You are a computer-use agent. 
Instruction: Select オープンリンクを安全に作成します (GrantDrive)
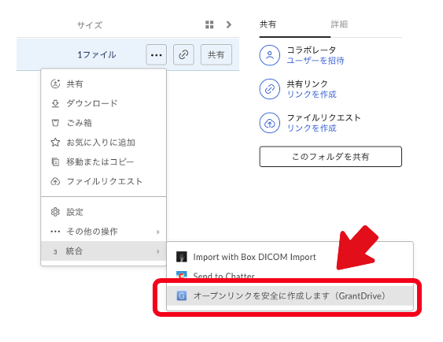290,296
